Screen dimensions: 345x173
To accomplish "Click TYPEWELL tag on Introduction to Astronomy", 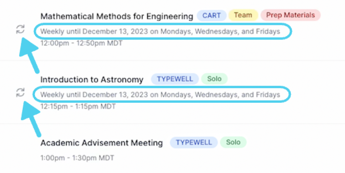I will point(175,79).
